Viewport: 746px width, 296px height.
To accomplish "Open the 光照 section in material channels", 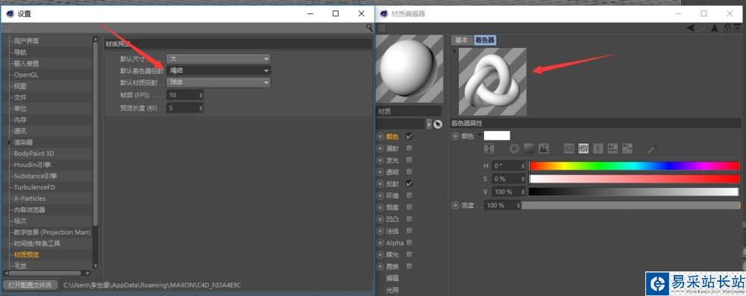I will [392, 289].
